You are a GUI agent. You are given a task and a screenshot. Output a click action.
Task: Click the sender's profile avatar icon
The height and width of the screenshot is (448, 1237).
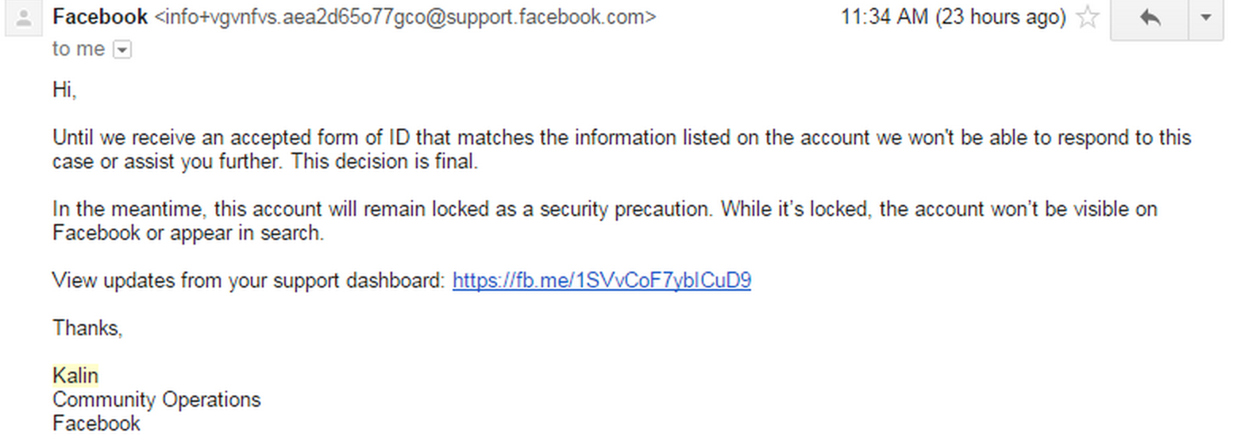point(24,18)
